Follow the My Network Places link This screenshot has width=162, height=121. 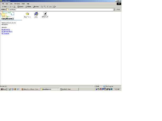click(x=7, y=31)
